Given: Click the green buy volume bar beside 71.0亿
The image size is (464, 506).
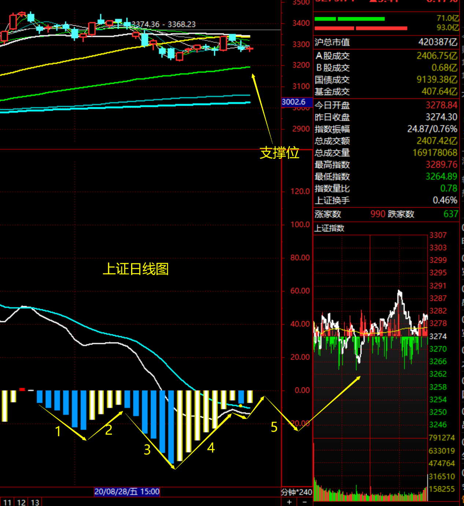Looking at the screenshot, I should point(350,19).
